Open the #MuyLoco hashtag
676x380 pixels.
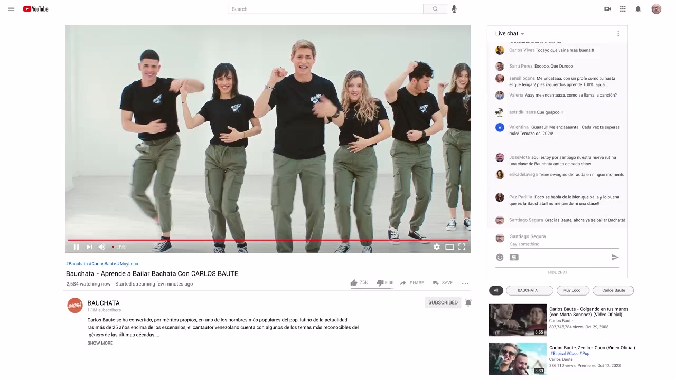click(128, 264)
